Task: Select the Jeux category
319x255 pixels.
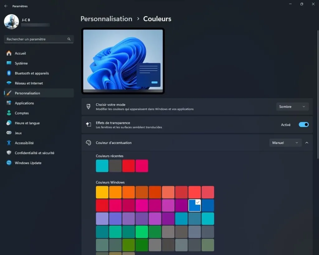Action: [x=39, y=133]
